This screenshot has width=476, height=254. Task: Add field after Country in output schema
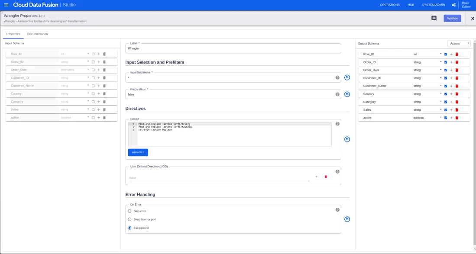[451, 94]
